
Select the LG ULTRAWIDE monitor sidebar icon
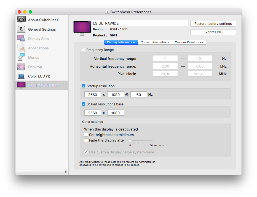21,85
